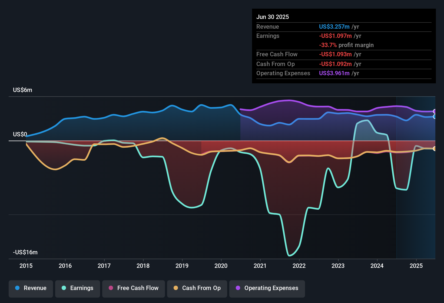The width and height of the screenshot is (444, 303).
Task: Expand the Revenue row in the tooltip
Action: 268,27
